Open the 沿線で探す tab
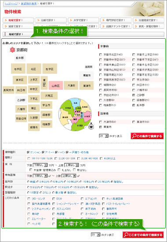Image resolution: width=167 pixels, height=242 pixels. point(51,20)
